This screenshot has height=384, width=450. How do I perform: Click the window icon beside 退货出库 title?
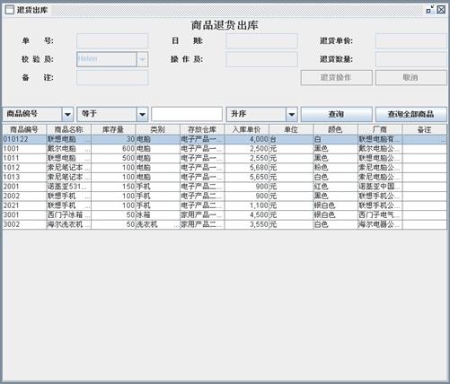coord(10,10)
